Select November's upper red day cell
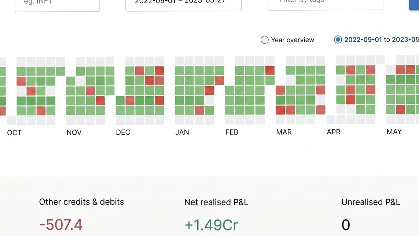The width and height of the screenshot is (419, 236). [x=90, y=91]
